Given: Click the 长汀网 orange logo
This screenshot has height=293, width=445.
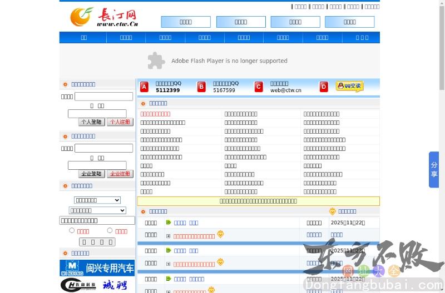Looking at the screenshot, I should pyautogui.click(x=81, y=17).
